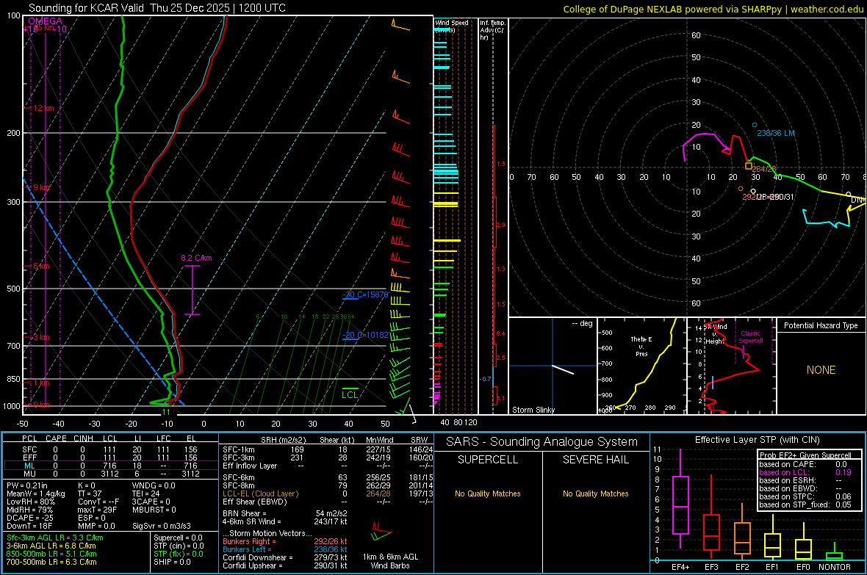Click the -20 C=10182 label
This screenshot has height=575, width=867.
(x=365, y=335)
